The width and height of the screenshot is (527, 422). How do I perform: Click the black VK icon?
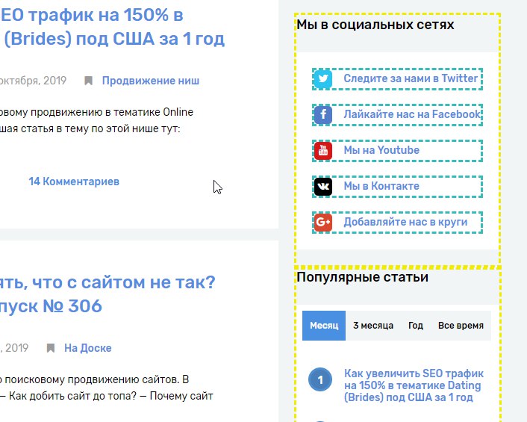(x=323, y=187)
